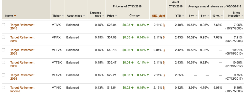Viewport: 250px width, 97px height.
Task: Click the Ticker sort arrow
Action: [x=63, y=16]
